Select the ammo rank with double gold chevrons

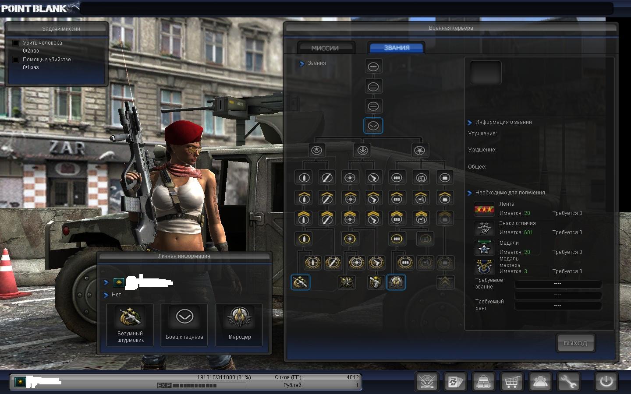(x=397, y=218)
